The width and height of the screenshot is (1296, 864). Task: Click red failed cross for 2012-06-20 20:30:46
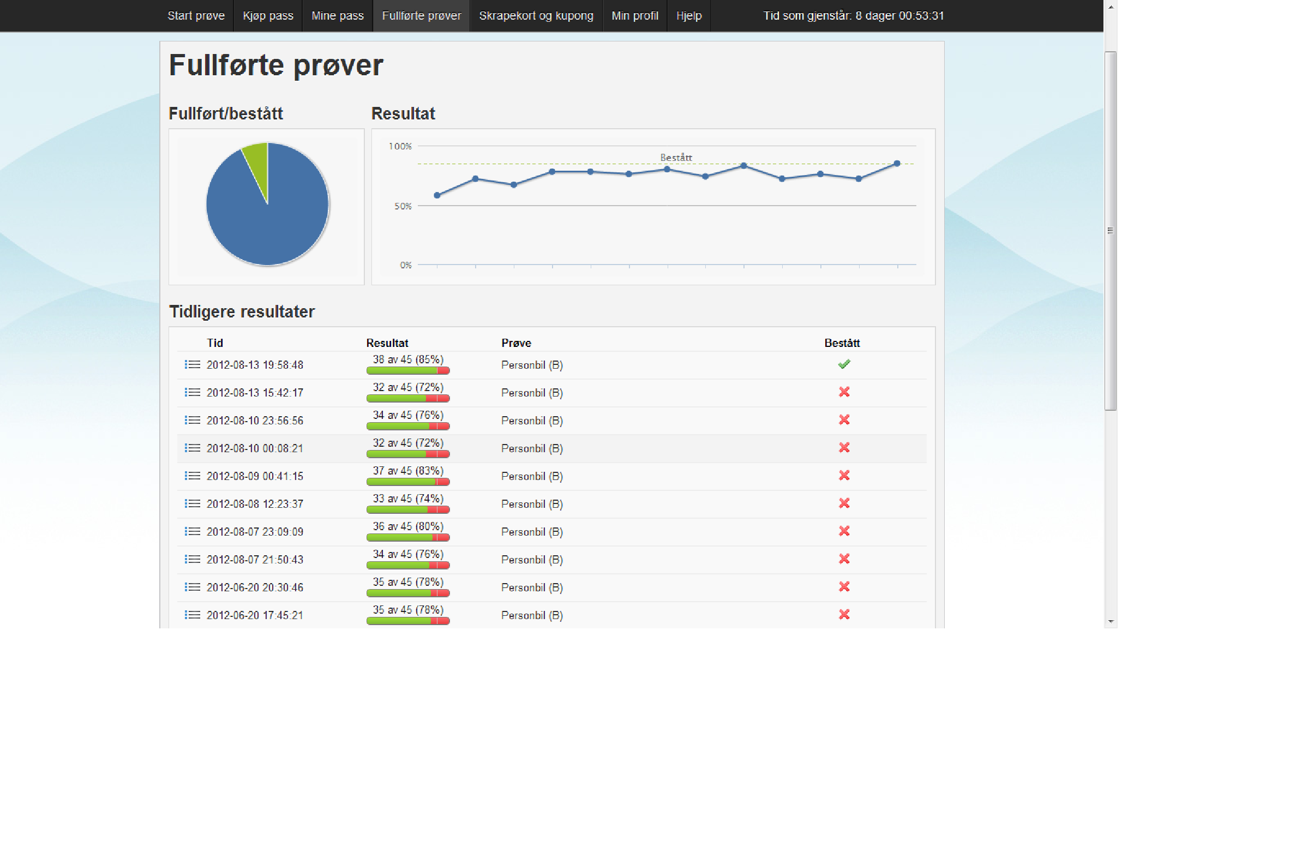pos(844,587)
